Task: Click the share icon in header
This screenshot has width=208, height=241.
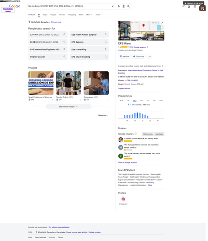Action: point(183,6)
